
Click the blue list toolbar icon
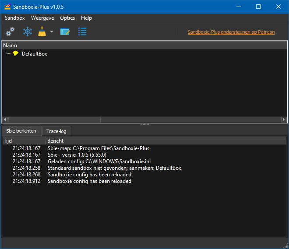click(x=82, y=32)
